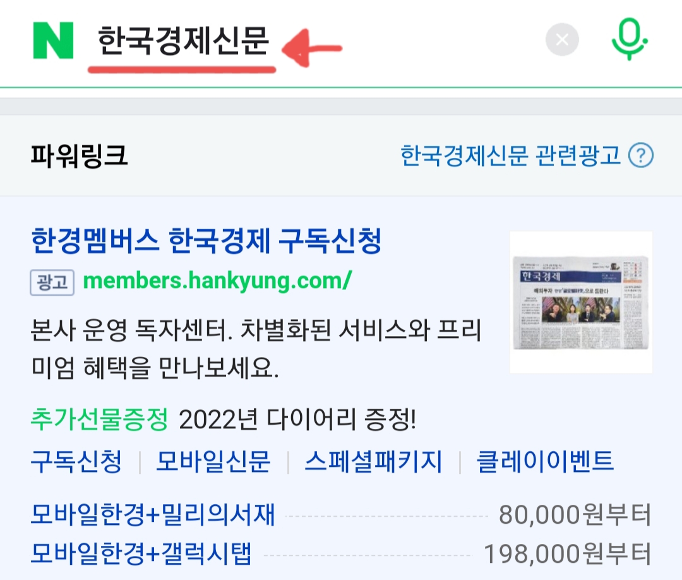Select the 구독신청 sublink
Image resolution: width=682 pixels, height=580 pixels.
click(x=76, y=461)
